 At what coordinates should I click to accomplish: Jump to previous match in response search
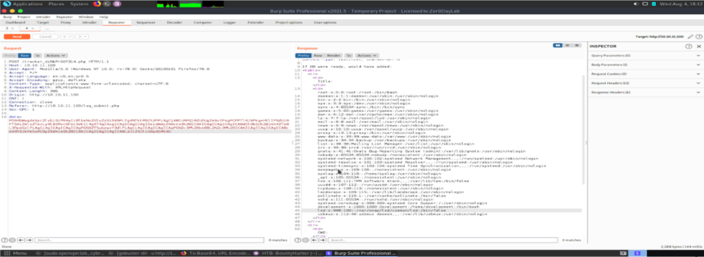(x=313, y=240)
